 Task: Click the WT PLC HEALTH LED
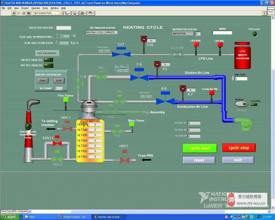click(49, 66)
